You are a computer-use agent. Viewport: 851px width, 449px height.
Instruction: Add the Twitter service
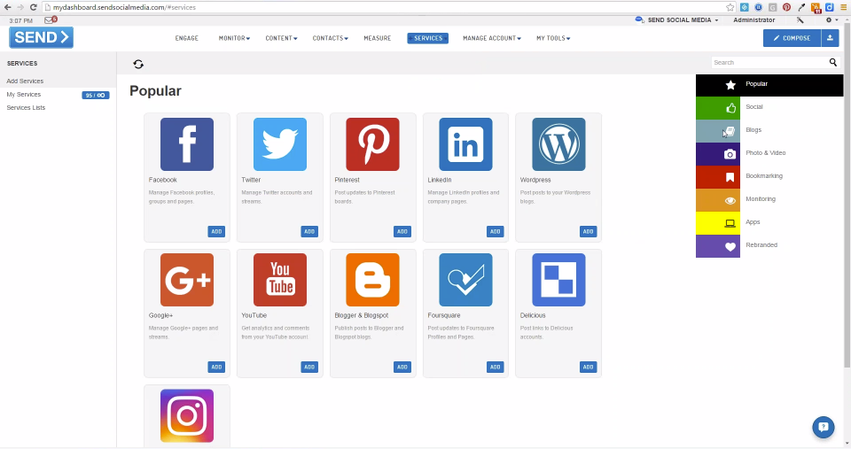309,231
